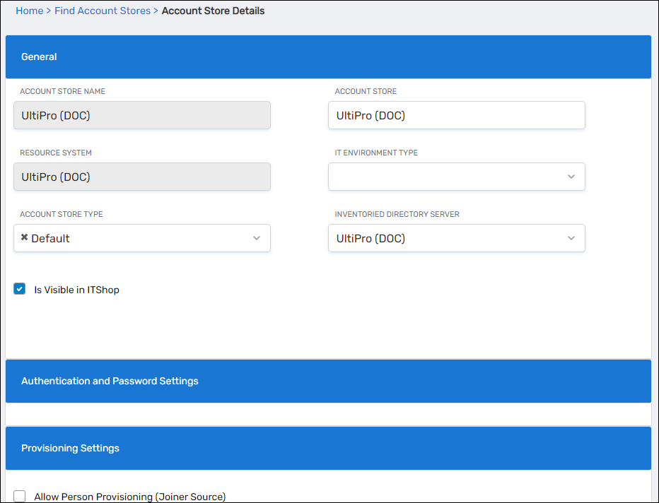Screen dimensions: 659x503
Task: Click the chevron arrow in Account Store Type
Action: [x=257, y=238]
